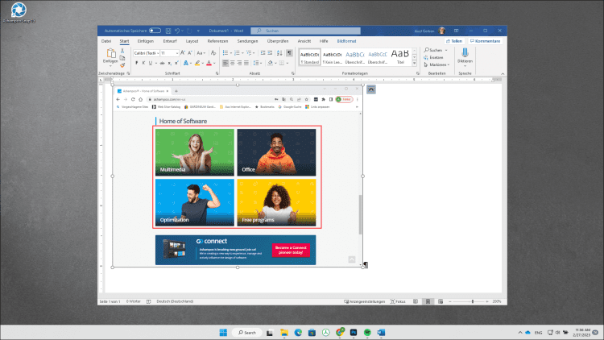Viewport: 604px width, 340px height.
Task: Toggle underline formatting (U)
Action: [151, 63]
